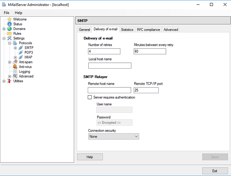Expand the Utilities tree node
231x176 pixels.
[4, 81]
